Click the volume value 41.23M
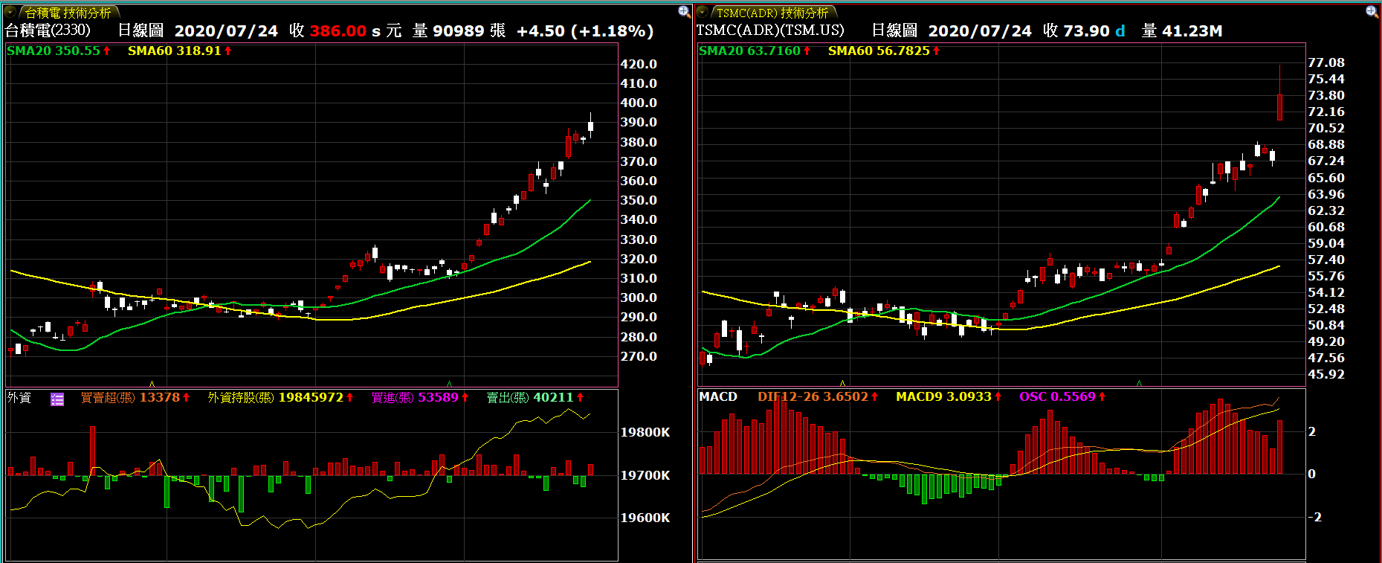This screenshot has width=1382, height=563. pyautogui.click(x=1192, y=31)
